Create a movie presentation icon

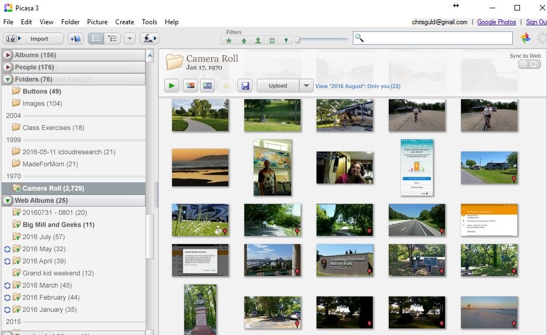coord(207,86)
